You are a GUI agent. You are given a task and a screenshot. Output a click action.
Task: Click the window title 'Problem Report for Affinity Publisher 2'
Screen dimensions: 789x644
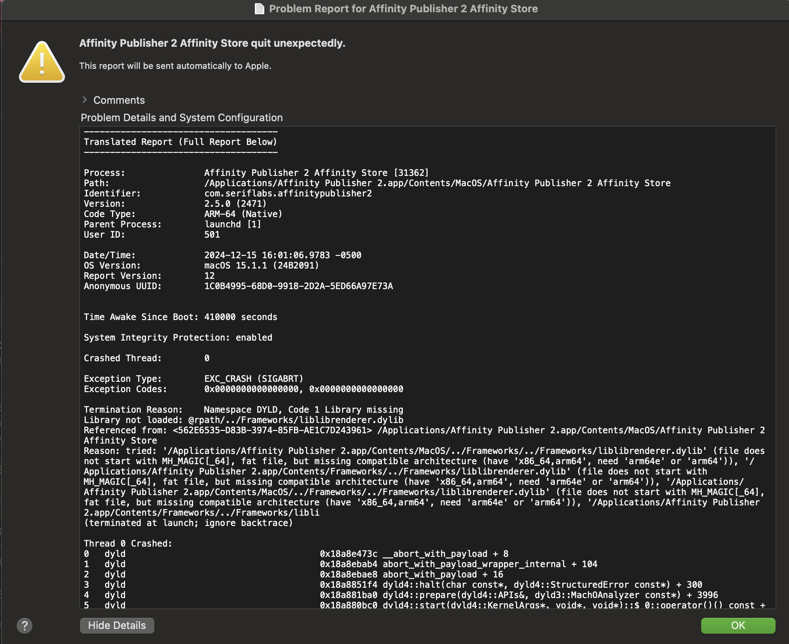(x=404, y=9)
